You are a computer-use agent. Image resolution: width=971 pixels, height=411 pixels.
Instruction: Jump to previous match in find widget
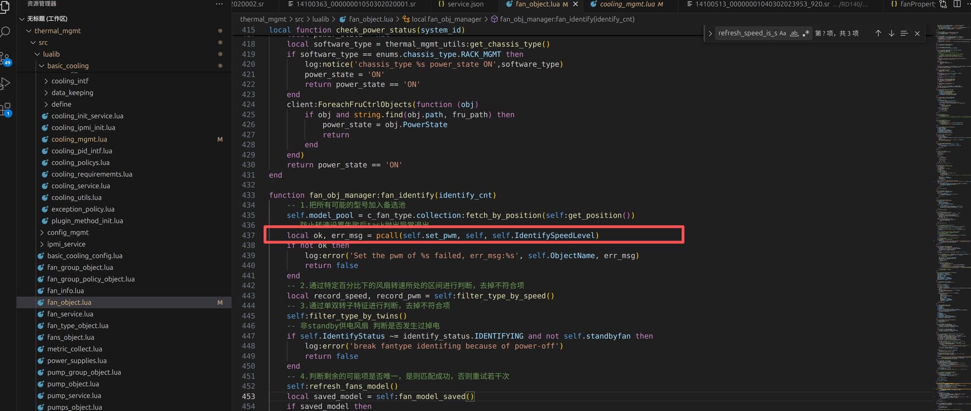click(878, 33)
